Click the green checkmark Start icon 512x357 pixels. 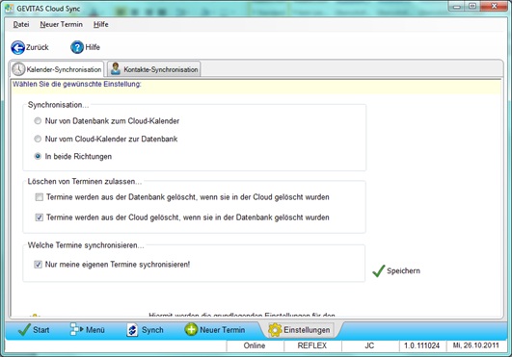tap(24, 330)
